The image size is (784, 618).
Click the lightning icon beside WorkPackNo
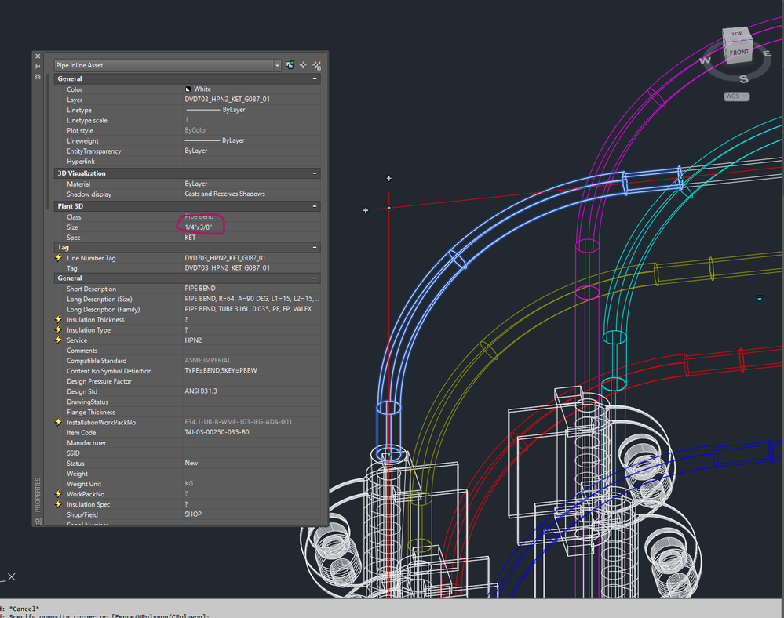pyautogui.click(x=59, y=494)
